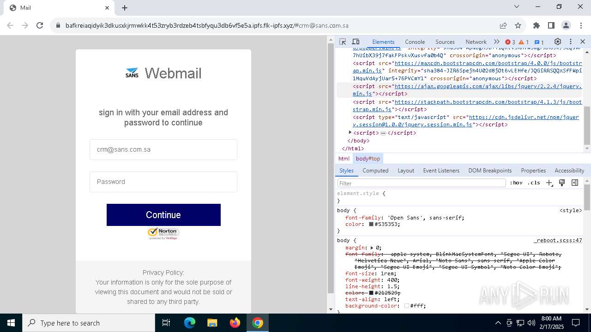Add new style rule plus icon
The width and height of the screenshot is (591, 332).
click(549, 183)
